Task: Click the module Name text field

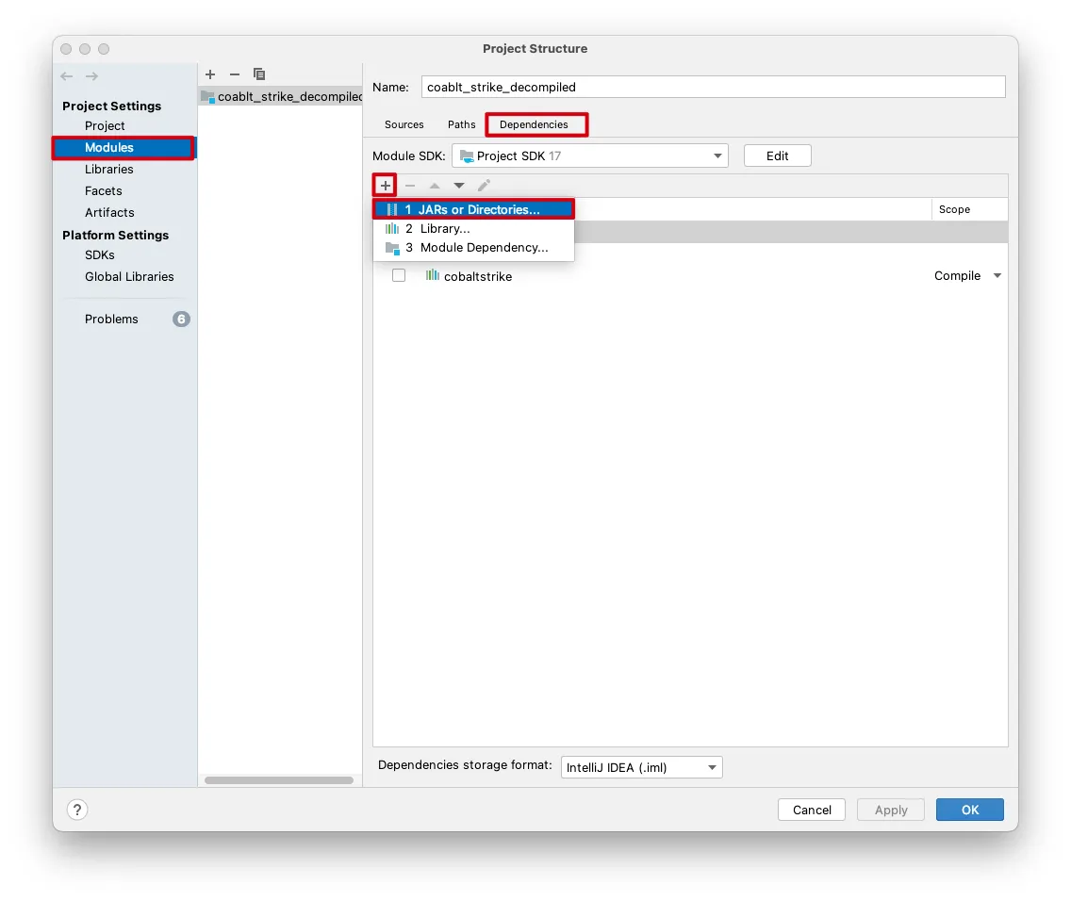Action: pos(713,87)
